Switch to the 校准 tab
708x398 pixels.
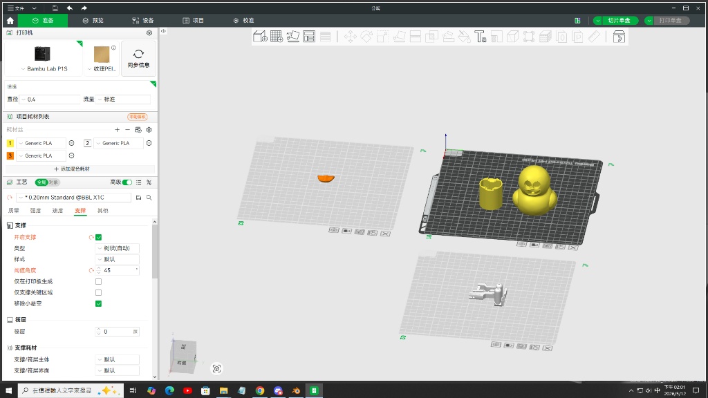[243, 20]
